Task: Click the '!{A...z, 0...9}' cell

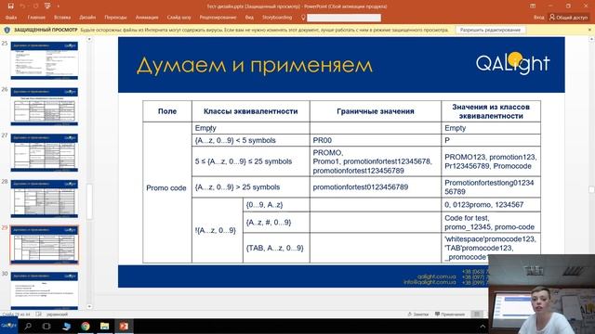Action: click(217, 230)
